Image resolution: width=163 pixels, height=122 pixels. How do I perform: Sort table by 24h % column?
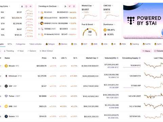tap(64, 58)
